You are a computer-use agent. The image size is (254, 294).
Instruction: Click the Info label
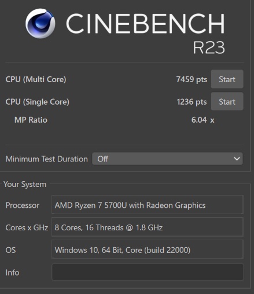(x=12, y=273)
